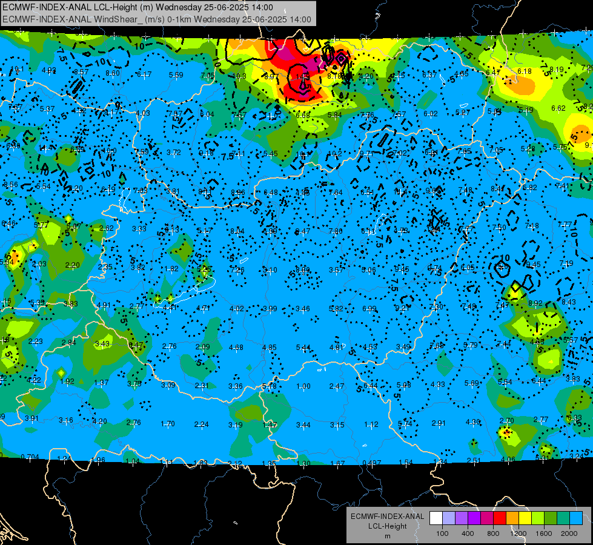The width and height of the screenshot is (593, 545).
Task: Click the grid value '5.08'
Action: click(x=404, y=385)
